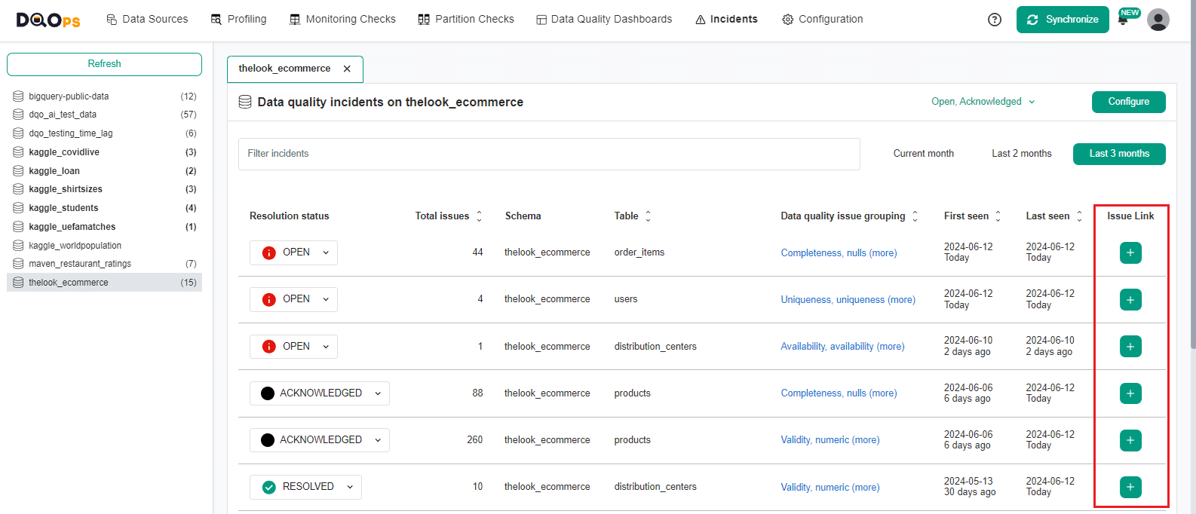
Task: Add issue link for distribution_centers availability incident
Action: click(1130, 347)
